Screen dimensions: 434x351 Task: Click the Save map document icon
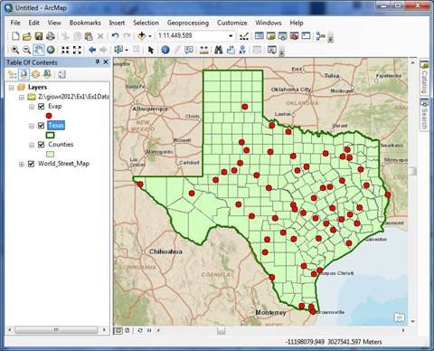39,36
